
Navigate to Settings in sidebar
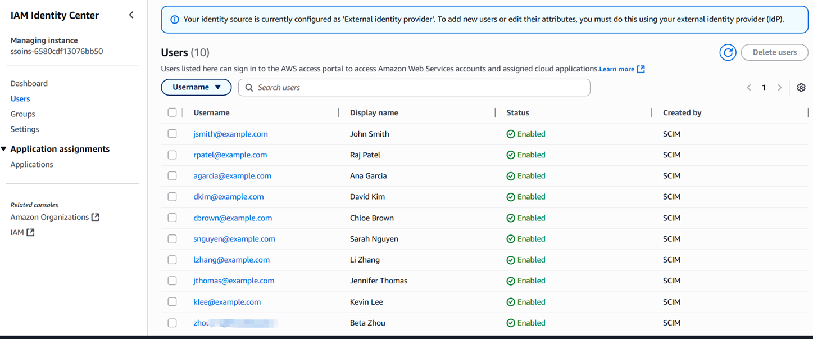click(25, 129)
